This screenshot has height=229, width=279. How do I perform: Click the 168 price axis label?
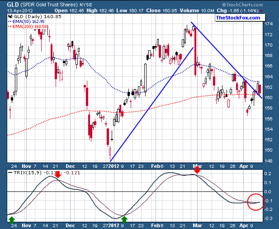pyautogui.click(x=269, y=56)
